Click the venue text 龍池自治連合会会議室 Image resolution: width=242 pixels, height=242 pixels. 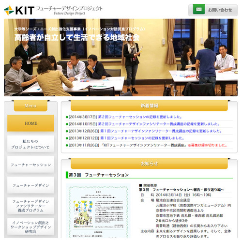point(173,200)
